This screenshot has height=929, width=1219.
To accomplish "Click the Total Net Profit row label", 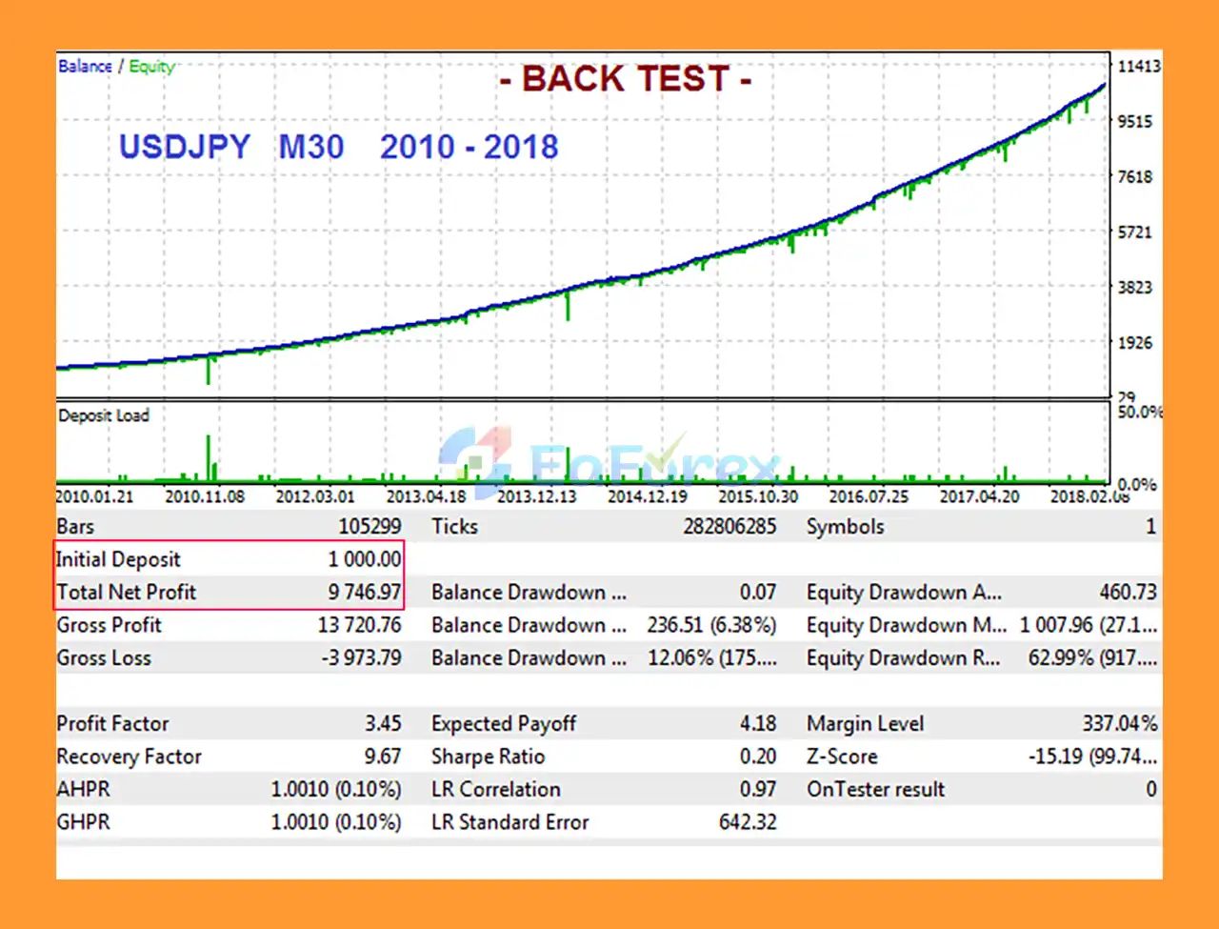I will coord(127,592).
